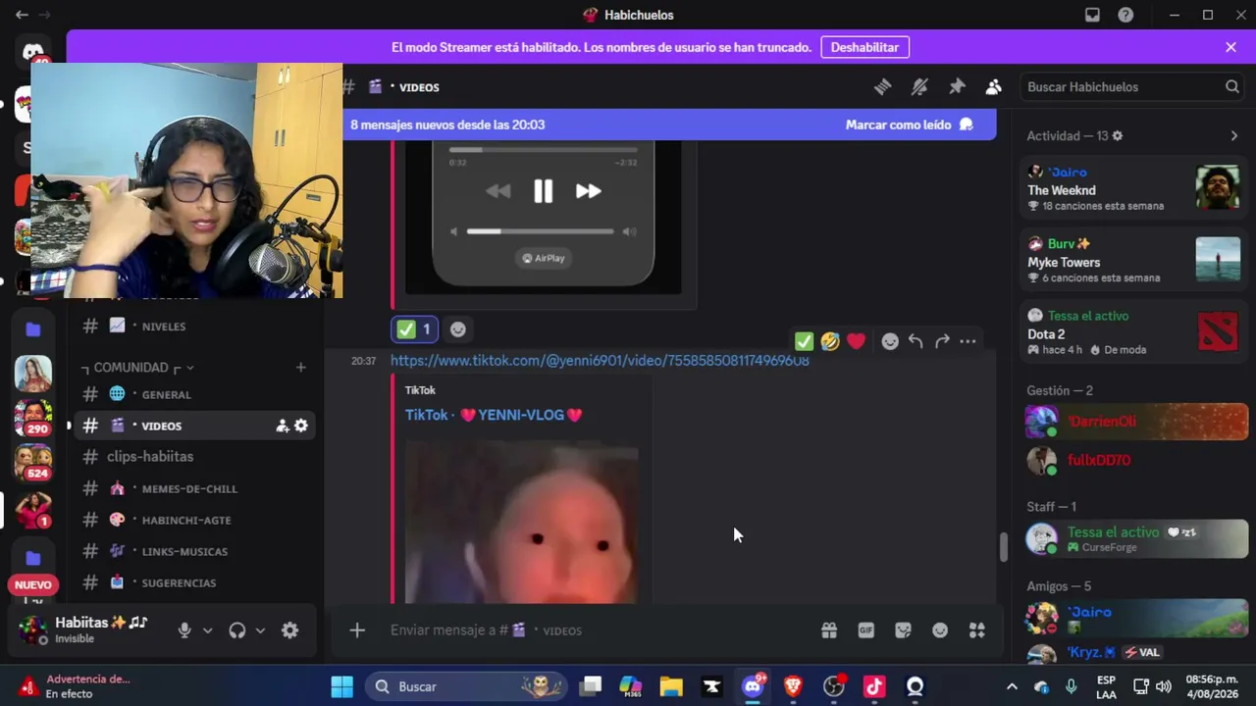Open the Discord inbox icon in title bar
This screenshot has width=1256, height=706.
pos(1092,15)
